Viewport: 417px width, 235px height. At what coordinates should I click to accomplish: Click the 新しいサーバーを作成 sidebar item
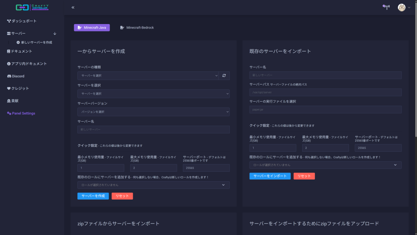click(36, 42)
